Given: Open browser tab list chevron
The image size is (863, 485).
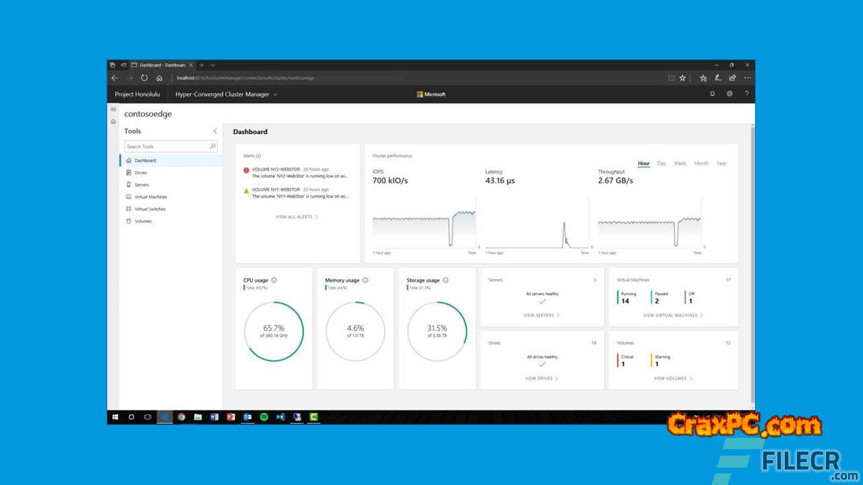Looking at the screenshot, I should pos(212,65).
